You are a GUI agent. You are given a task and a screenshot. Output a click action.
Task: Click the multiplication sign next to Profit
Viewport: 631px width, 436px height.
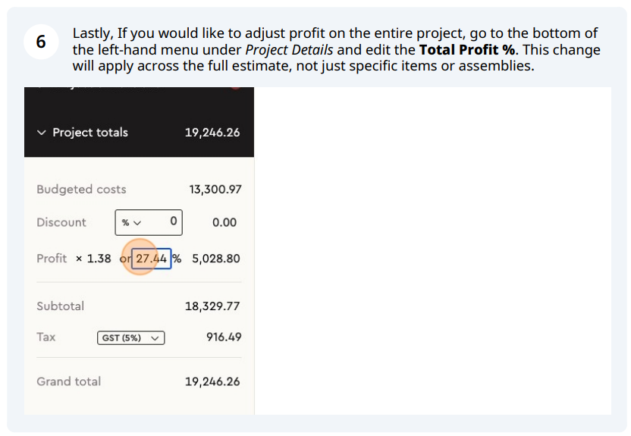(79, 259)
